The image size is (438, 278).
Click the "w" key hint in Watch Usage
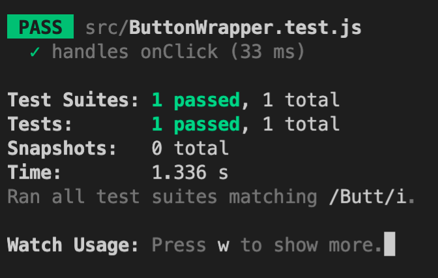point(223,245)
